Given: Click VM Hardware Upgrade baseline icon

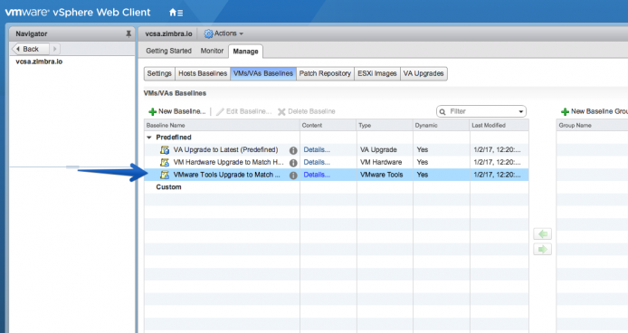Looking at the screenshot, I should tap(164, 162).
